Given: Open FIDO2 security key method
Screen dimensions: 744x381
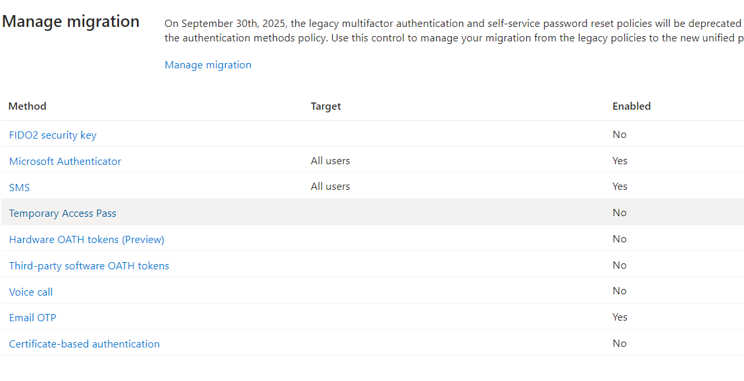Looking at the screenshot, I should tap(53, 135).
